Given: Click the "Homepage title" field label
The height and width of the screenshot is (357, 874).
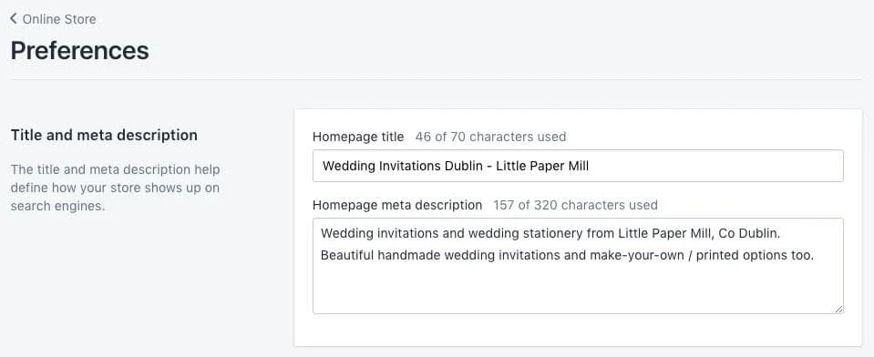Looking at the screenshot, I should point(358,137).
